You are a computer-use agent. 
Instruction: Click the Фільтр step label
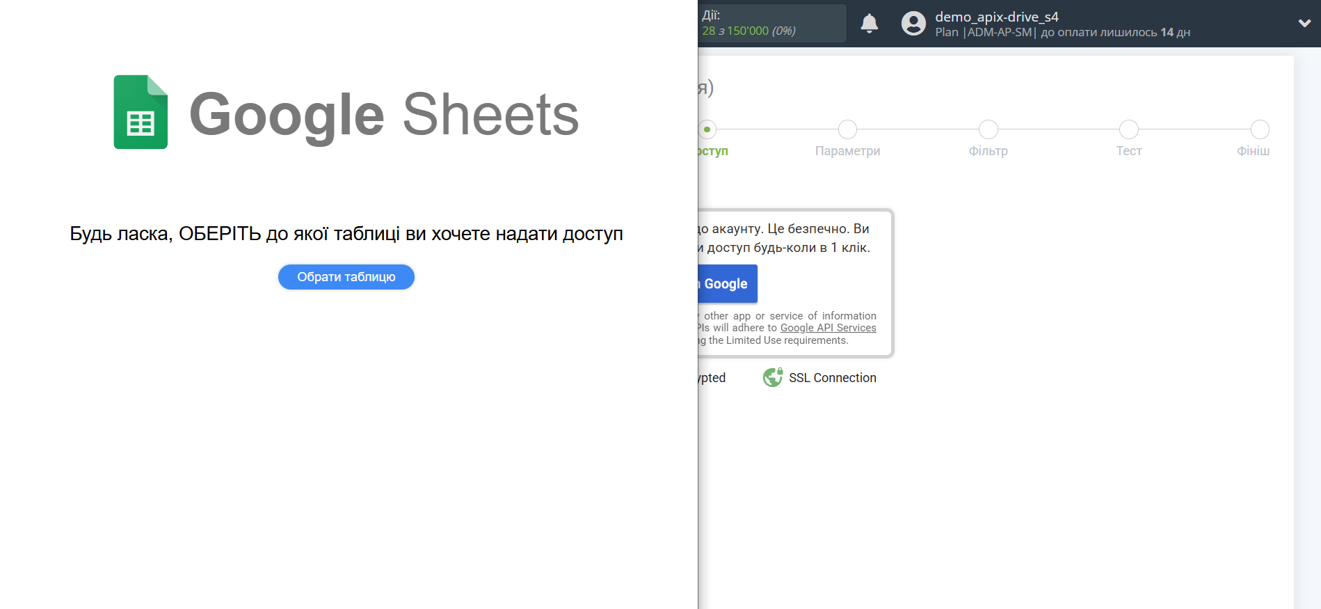point(988,151)
